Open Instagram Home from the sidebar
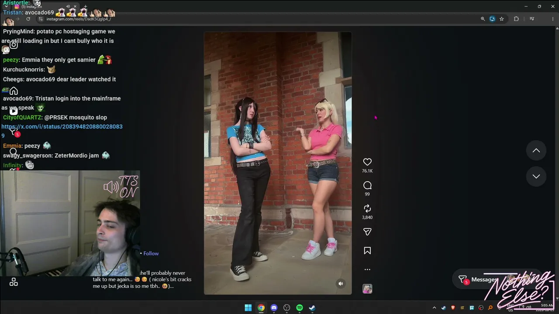Viewport: 559px width, 314px height. pos(14,91)
